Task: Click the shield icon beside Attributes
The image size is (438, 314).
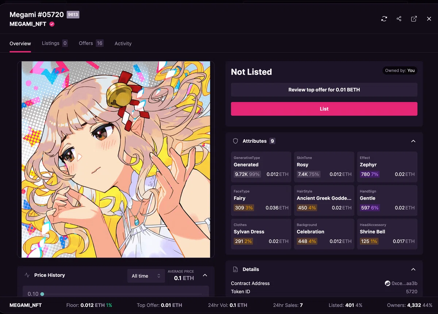Action: click(235, 141)
